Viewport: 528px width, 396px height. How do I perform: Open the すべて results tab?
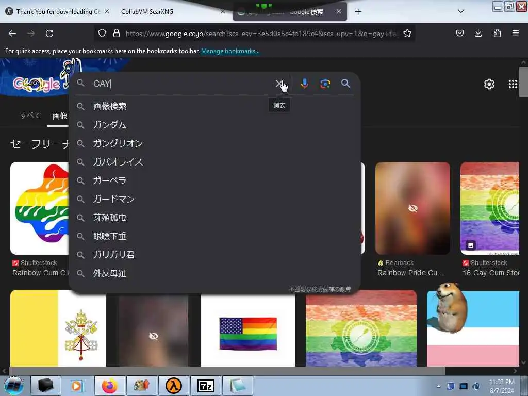pyautogui.click(x=30, y=115)
